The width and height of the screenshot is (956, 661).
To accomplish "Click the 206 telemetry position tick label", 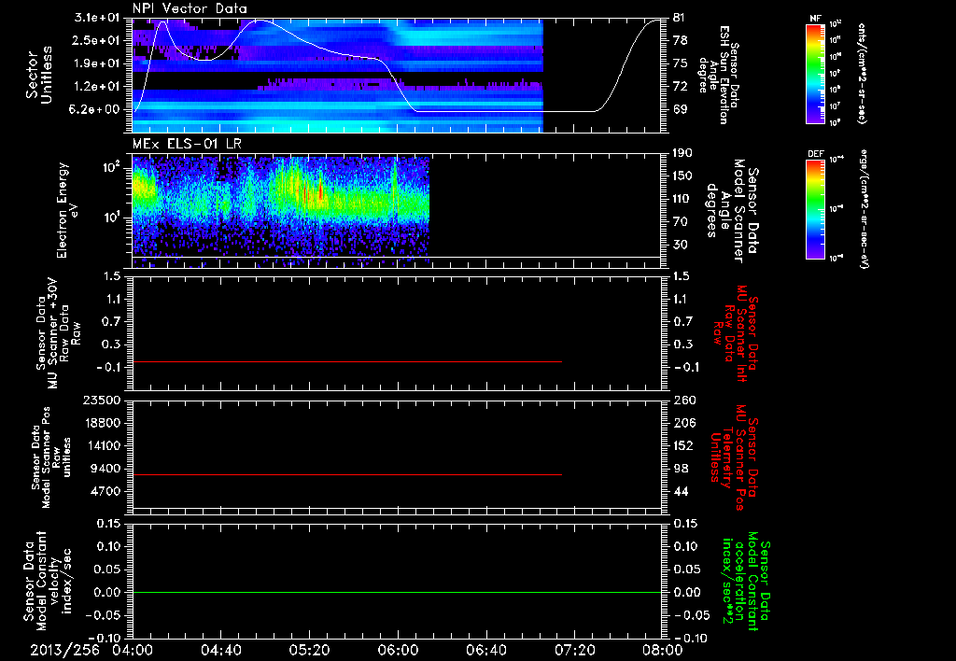I will (683, 423).
